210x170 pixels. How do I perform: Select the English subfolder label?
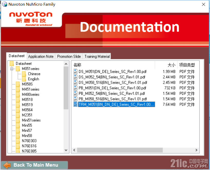[33, 79]
